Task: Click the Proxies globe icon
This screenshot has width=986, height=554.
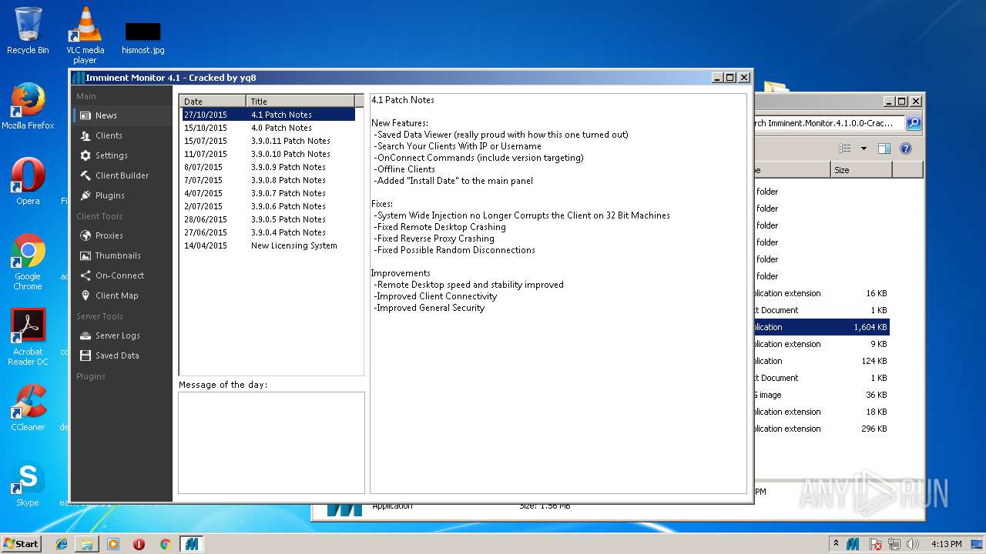Action: click(x=86, y=235)
